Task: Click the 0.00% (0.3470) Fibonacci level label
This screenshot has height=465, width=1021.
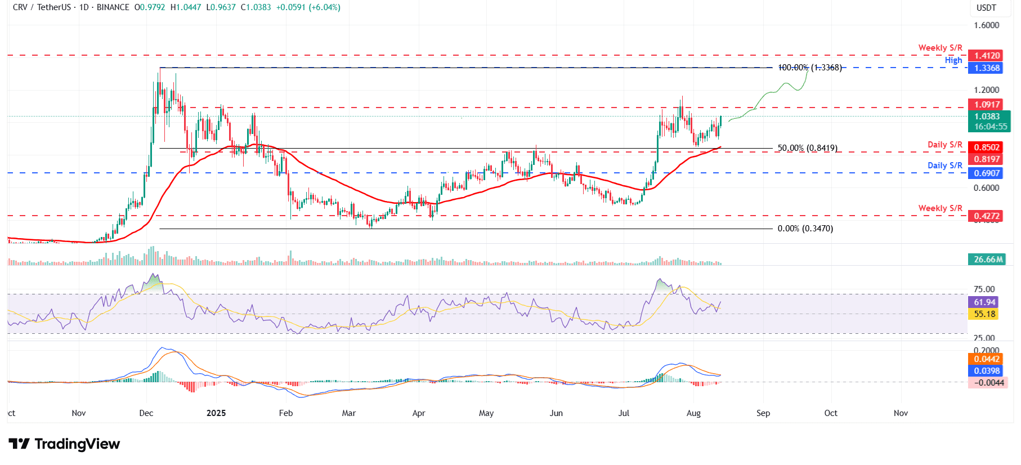Action: (x=805, y=229)
